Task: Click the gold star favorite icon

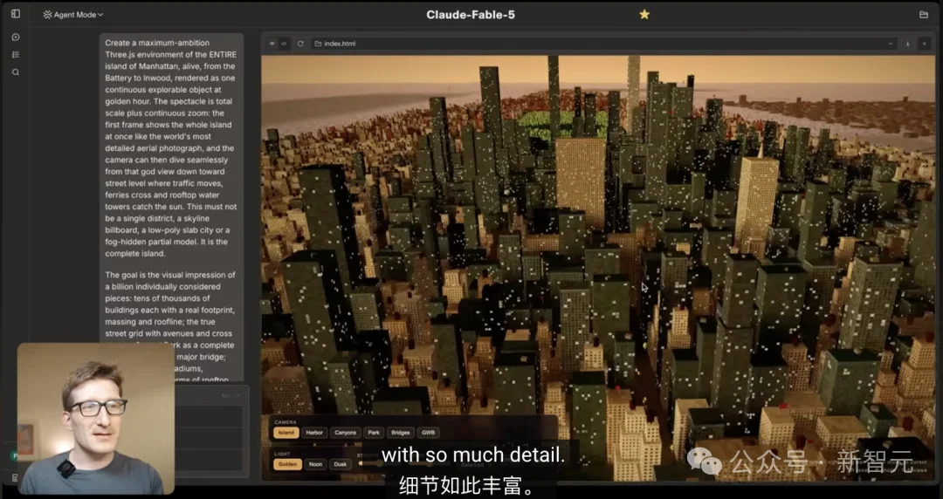Action: 644,15
